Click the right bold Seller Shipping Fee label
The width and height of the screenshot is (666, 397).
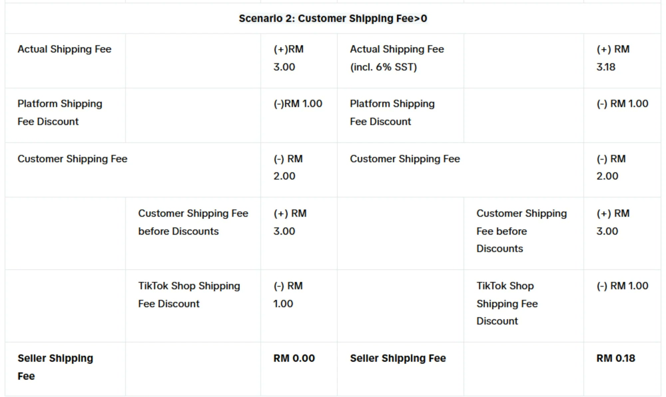(398, 358)
